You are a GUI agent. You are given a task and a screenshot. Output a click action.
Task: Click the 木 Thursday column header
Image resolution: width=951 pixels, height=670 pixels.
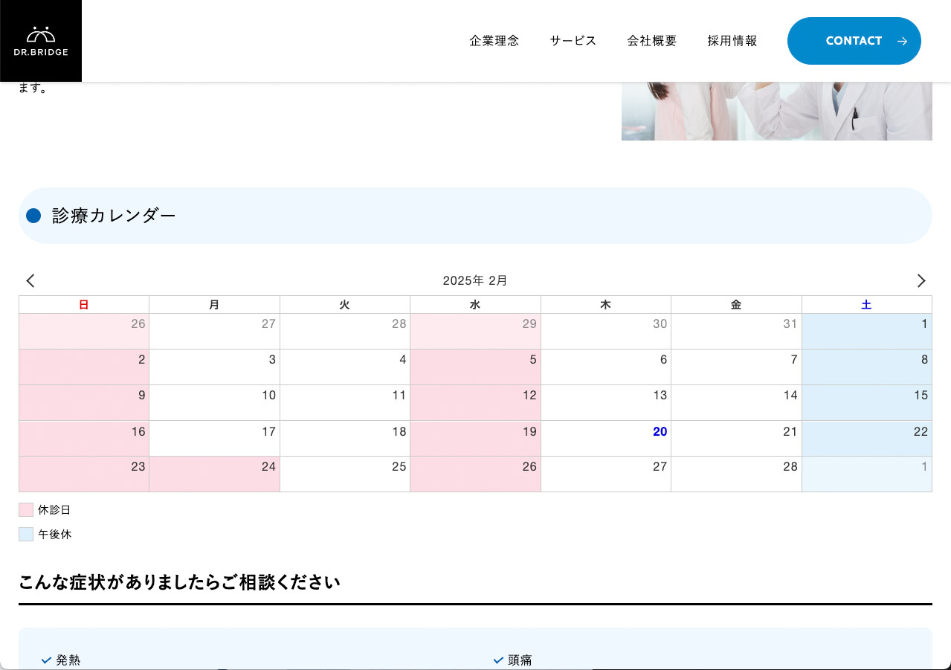pyautogui.click(x=606, y=305)
